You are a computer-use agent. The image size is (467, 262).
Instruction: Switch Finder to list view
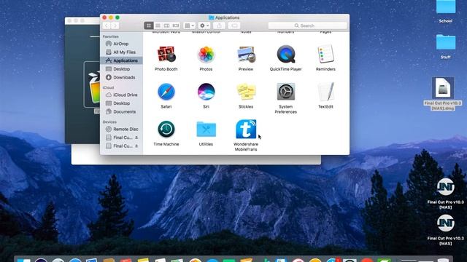click(158, 25)
